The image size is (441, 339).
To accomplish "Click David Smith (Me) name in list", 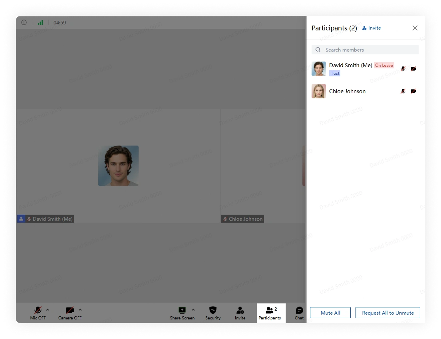I will tap(350, 65).
